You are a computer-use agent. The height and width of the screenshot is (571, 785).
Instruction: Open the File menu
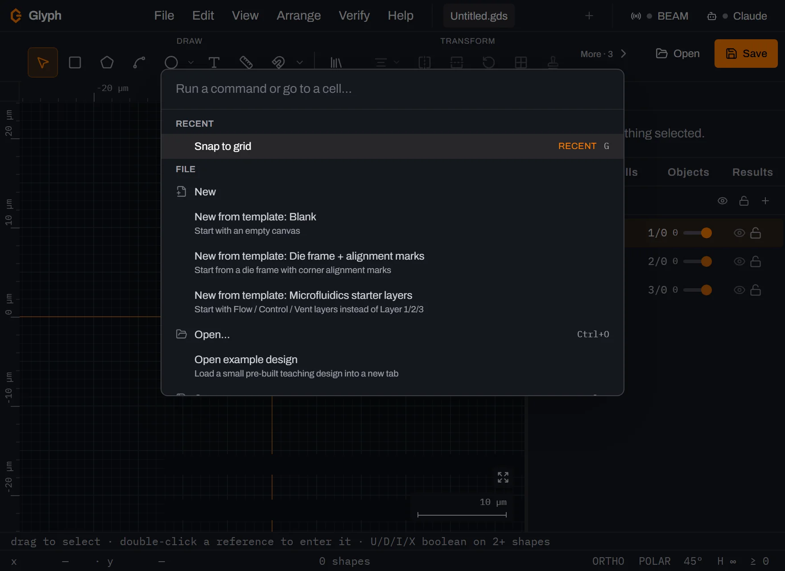click(164, 16)
